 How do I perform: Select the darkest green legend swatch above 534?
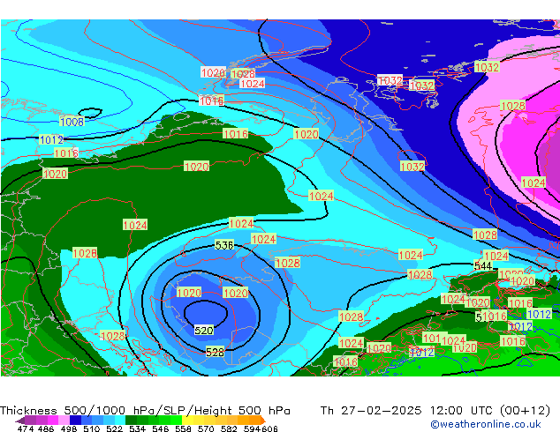click(131, 420)
